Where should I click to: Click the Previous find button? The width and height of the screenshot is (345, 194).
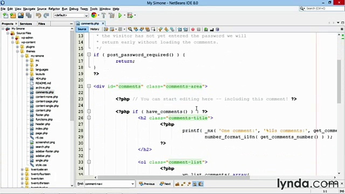click(x=147, y=184)
